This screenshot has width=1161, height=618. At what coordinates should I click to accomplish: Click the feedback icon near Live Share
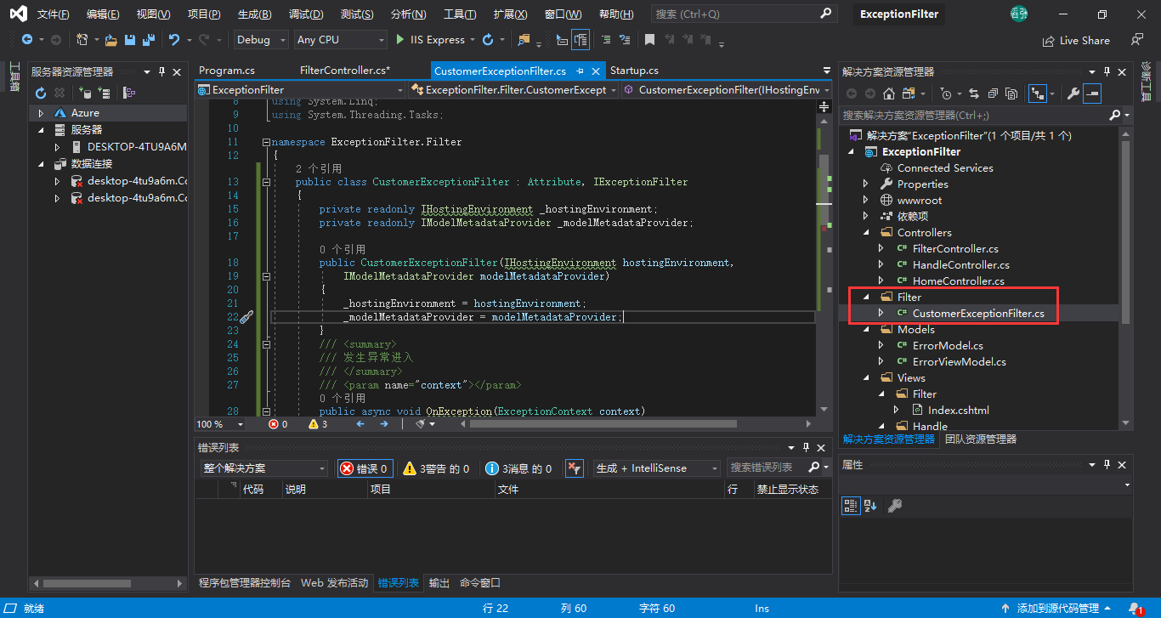pyautogui.click(x=1137, y=40)
